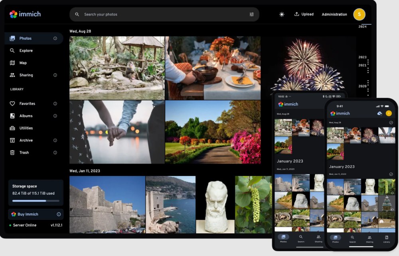Image resolution: width=399 pixels, height=256 pixels.
Task: Open the Library tab on the phone
Action: pos(386,239)
